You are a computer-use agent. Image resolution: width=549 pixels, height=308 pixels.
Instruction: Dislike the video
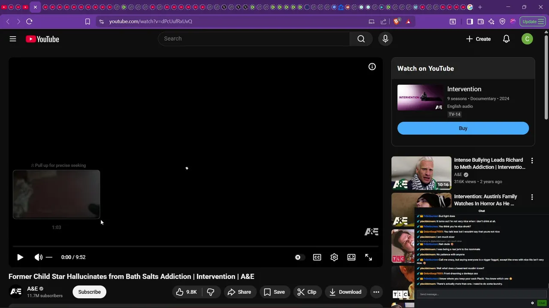tap(211, 292)
